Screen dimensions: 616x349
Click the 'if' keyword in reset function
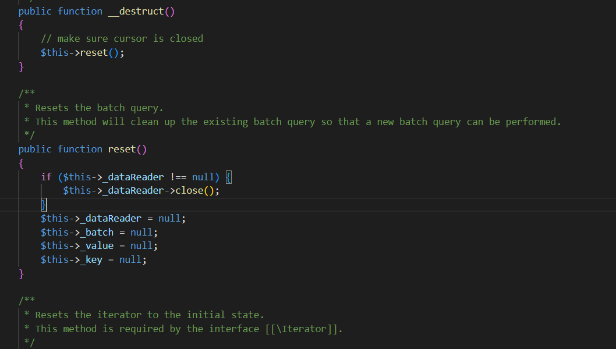point(47,177)
